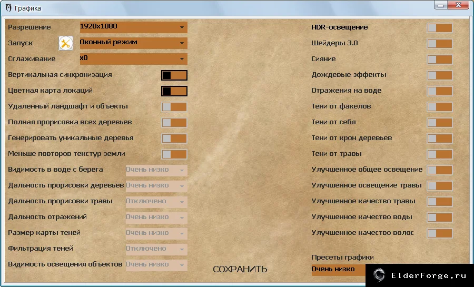The height and width of the screenshot is (287, 474).
Task: Toggle HDR-освещение switch
Action: click(440, 28)
